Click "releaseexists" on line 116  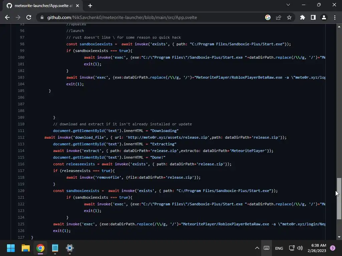[x=80, y=164]
